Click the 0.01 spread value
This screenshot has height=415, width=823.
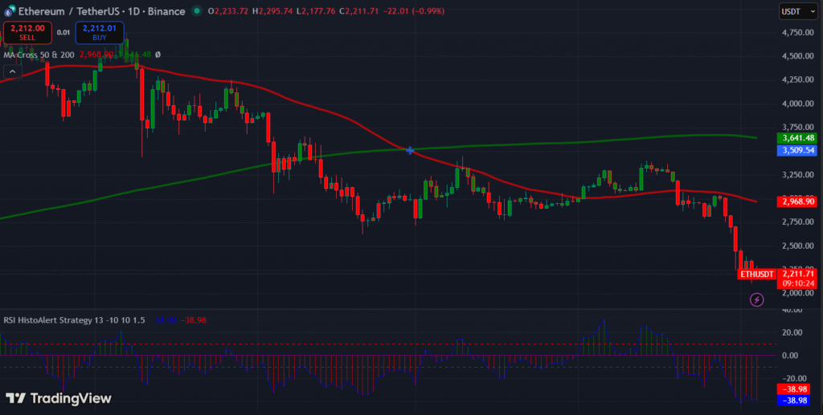63,32
